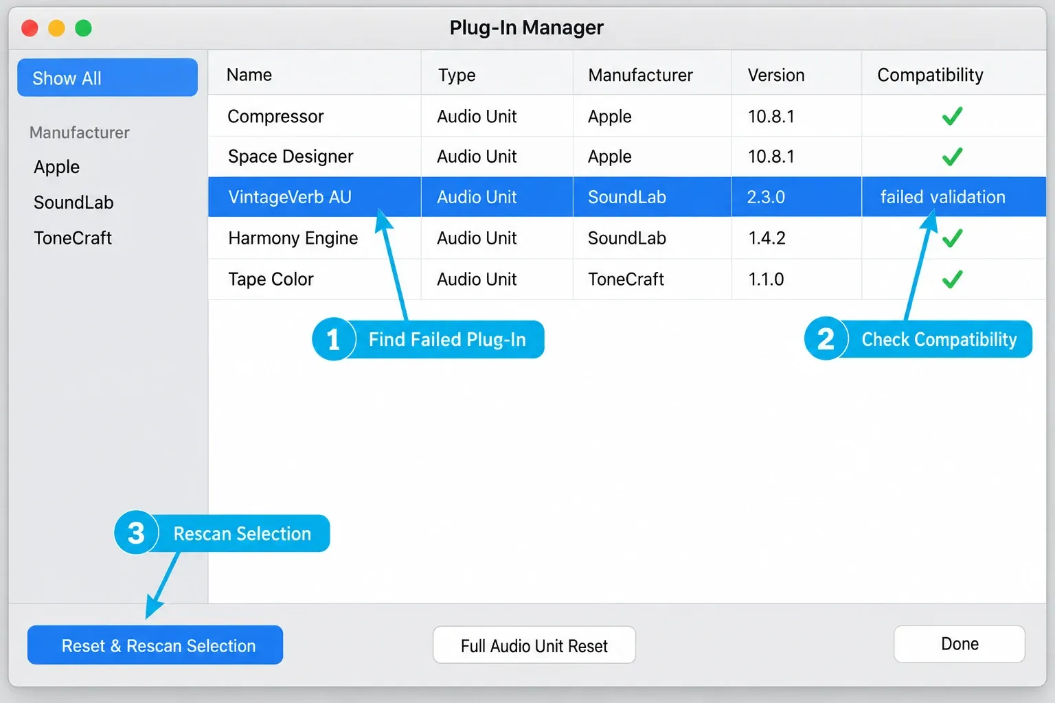
Task: Select the Compressor plug-in row name
Action: click(x=275, y=116)
